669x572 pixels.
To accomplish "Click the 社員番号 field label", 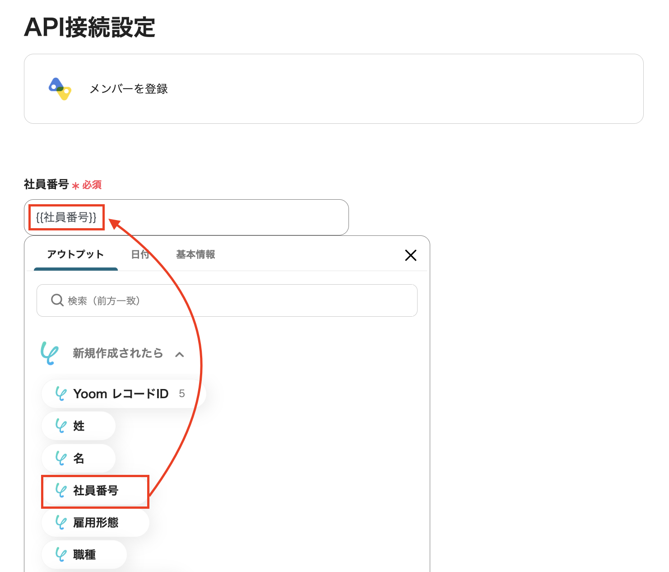I will click(46, 184).
